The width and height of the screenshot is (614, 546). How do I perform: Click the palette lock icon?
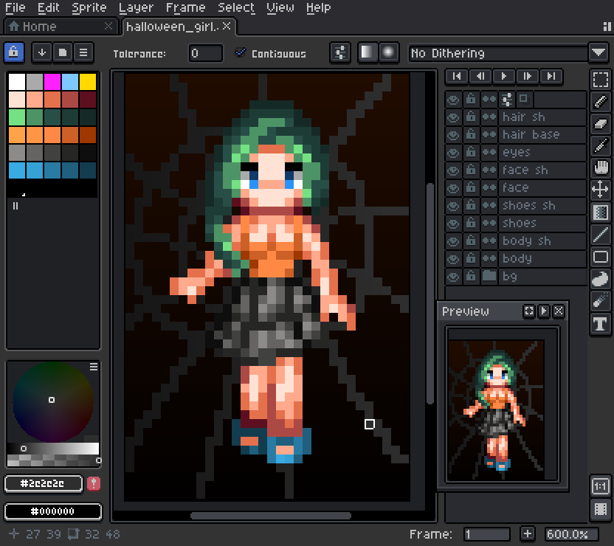(x=14, y=52)
